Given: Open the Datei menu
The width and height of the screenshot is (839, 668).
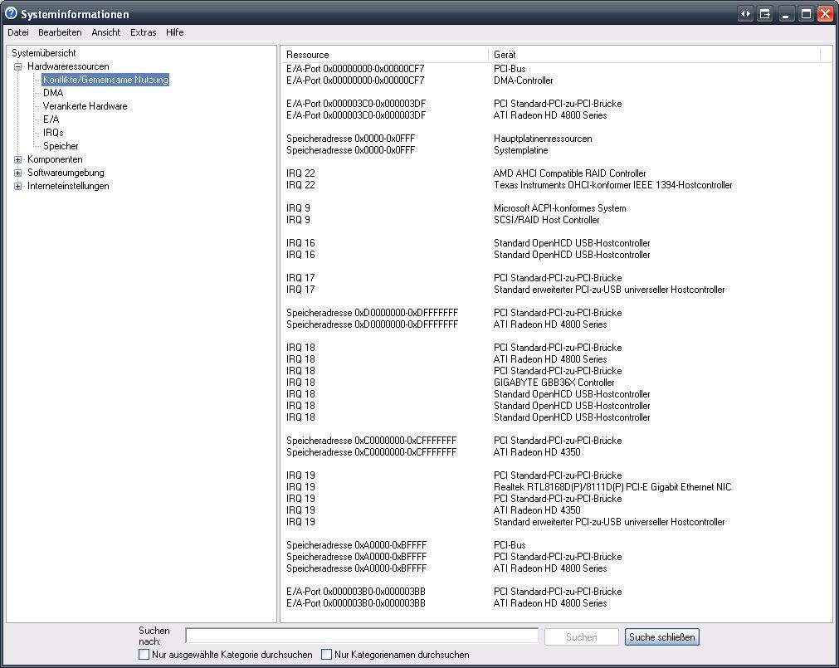Looking at the screenshot, I should tap(17, 32).
